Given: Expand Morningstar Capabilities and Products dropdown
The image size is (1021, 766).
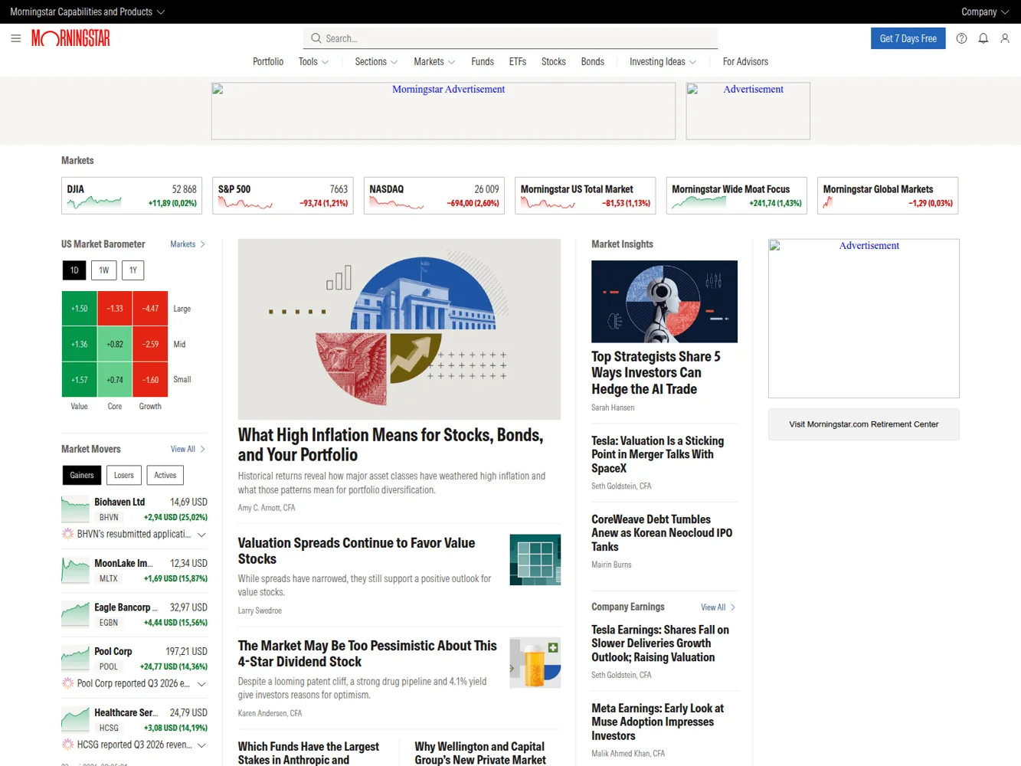Looking at the screenshot, I should pyautogui.click(x=87, y=11).
